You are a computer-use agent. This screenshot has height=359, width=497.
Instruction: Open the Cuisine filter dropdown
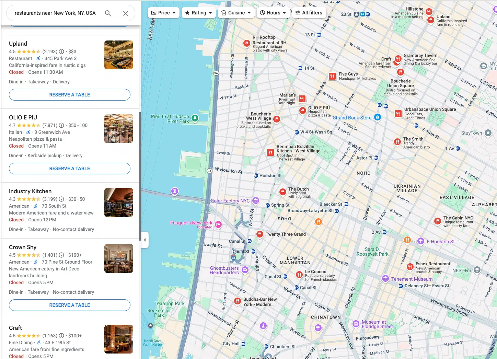coord(236,13)
